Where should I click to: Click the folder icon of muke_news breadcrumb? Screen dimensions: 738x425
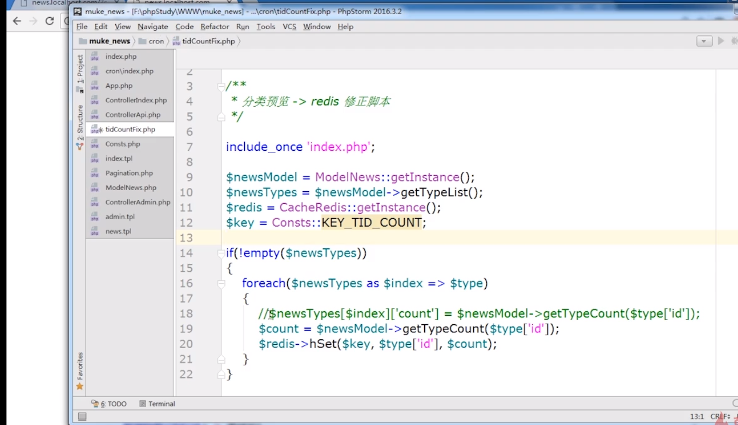pos(82,41)
